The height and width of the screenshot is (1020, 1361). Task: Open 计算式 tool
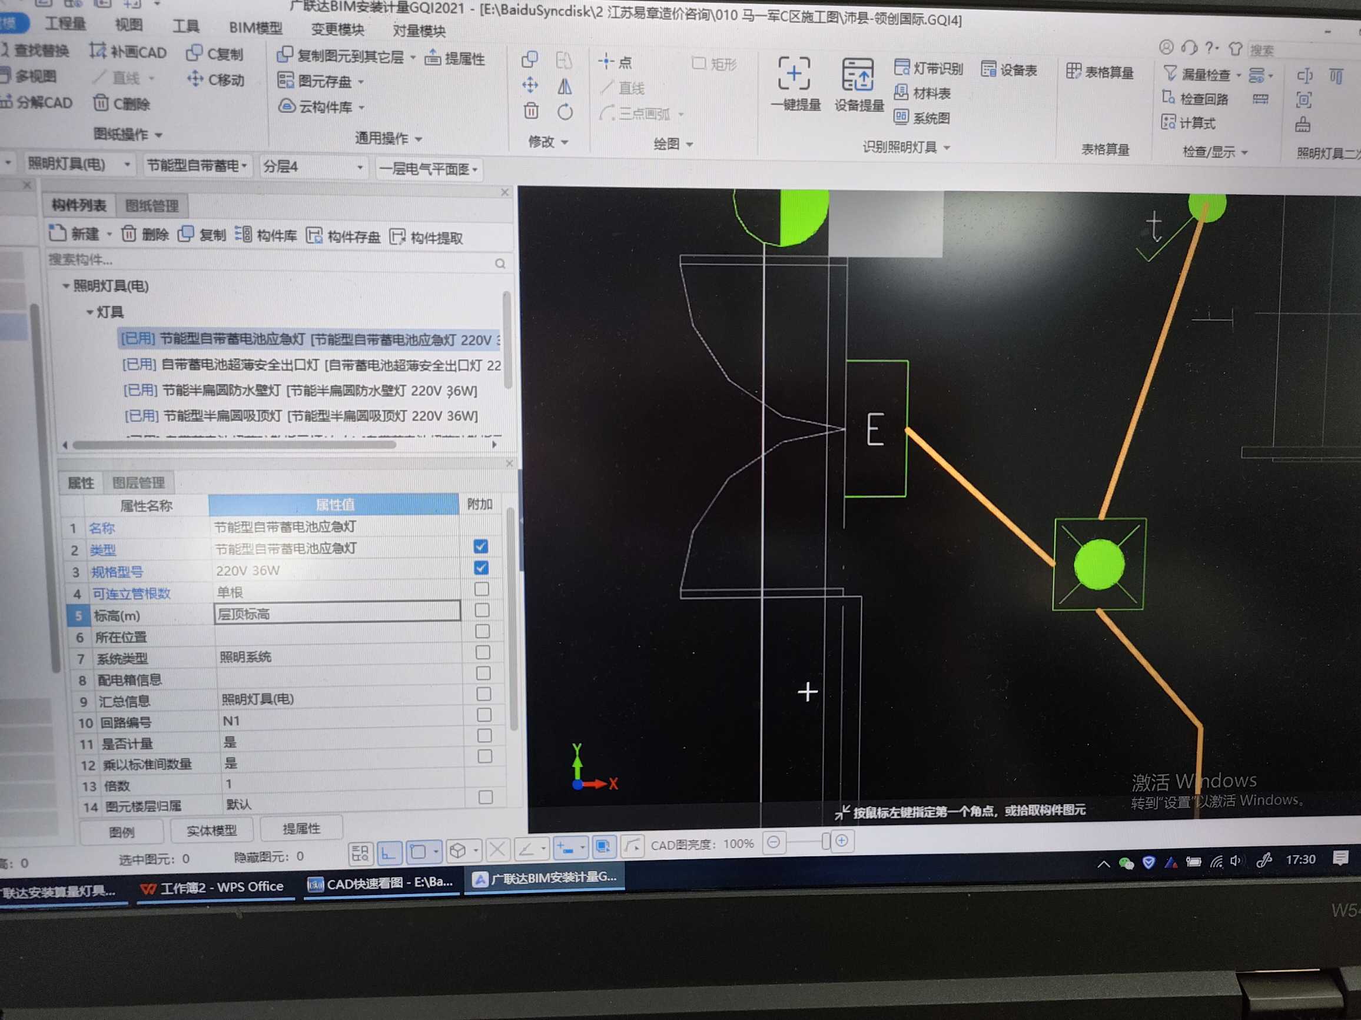tap(1189, 122)
